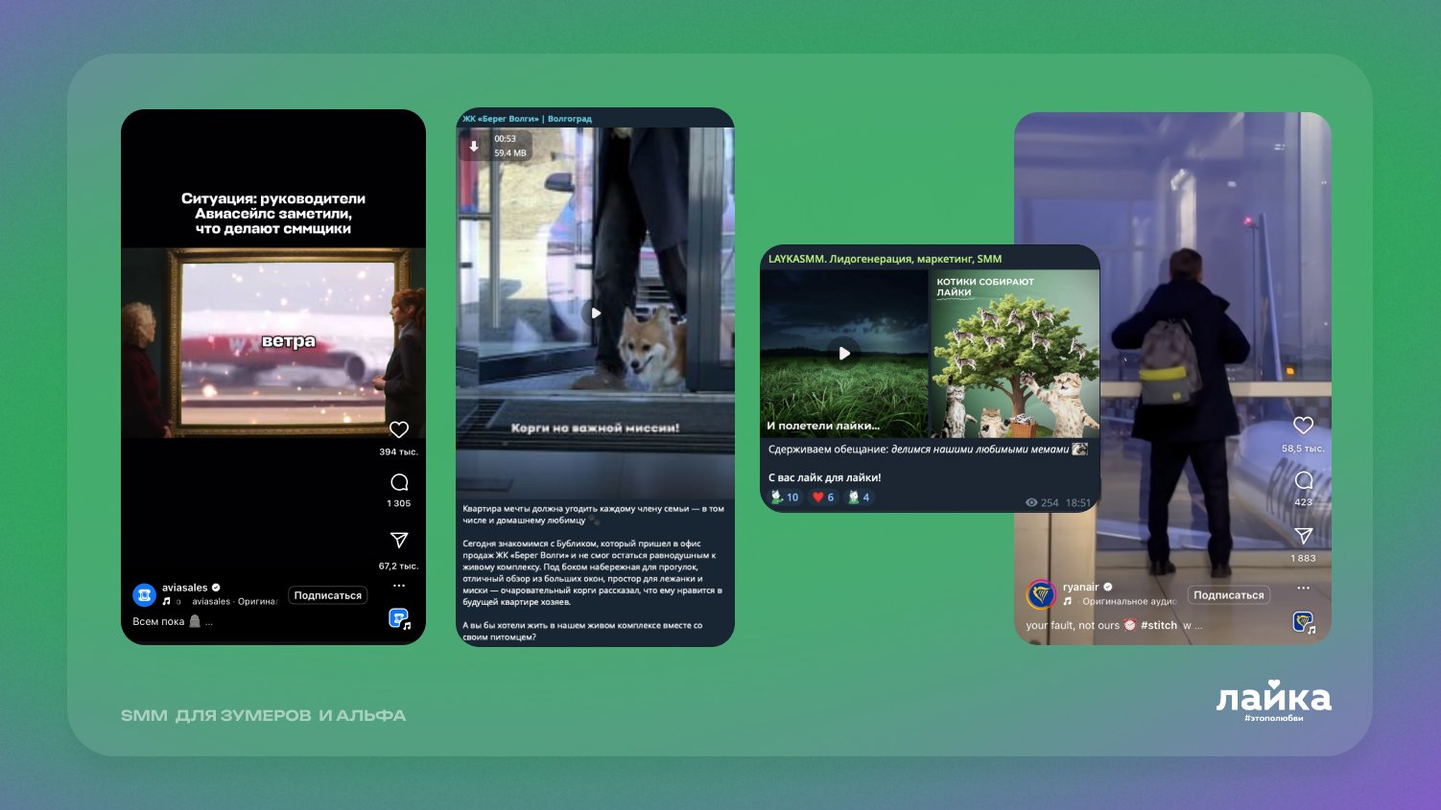The image size is (1441, 810).
Task: Click the 'Сегодня знакомимся с Бубликом' paragraph
Action: (x=593, y=572)
